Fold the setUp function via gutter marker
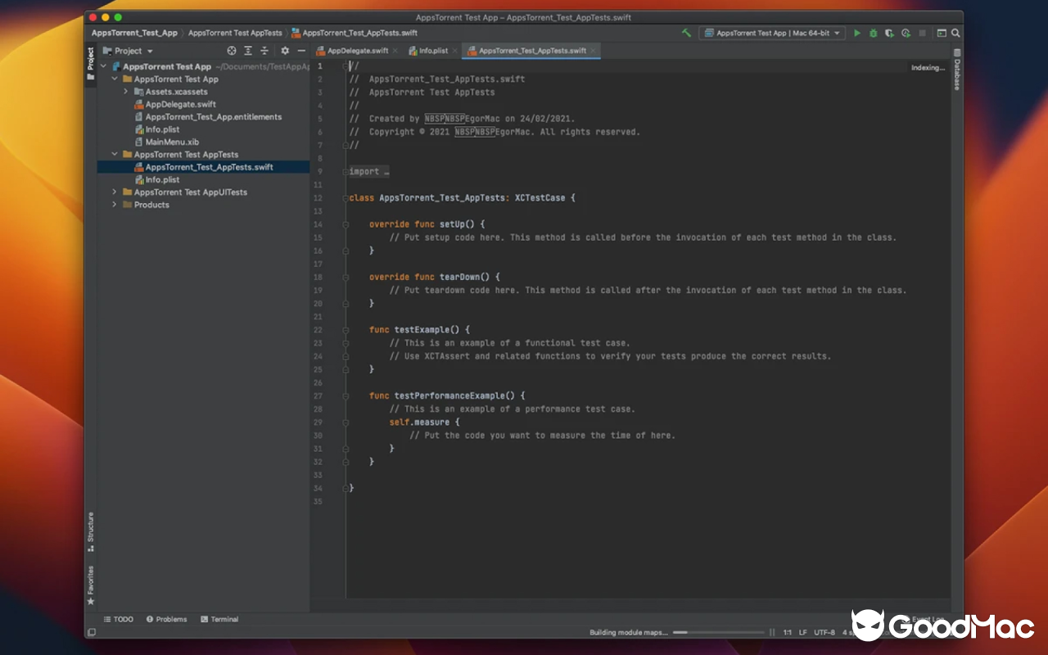The width and height of the screenshot is (1048, 655). pos(344,224)
